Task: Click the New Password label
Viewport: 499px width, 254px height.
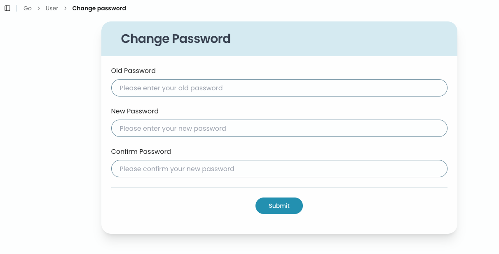Action: point(135,111)
